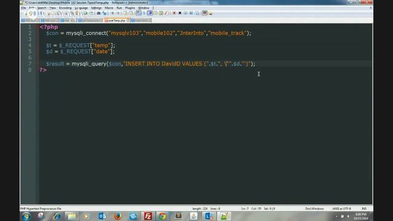
Task: Open Outlook from the taskbar
Action: pos(103,216)
